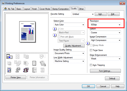This screenshot has height=91, width=127.
Task: Click the grayed letter A page icon
Action: click(26, 63)
